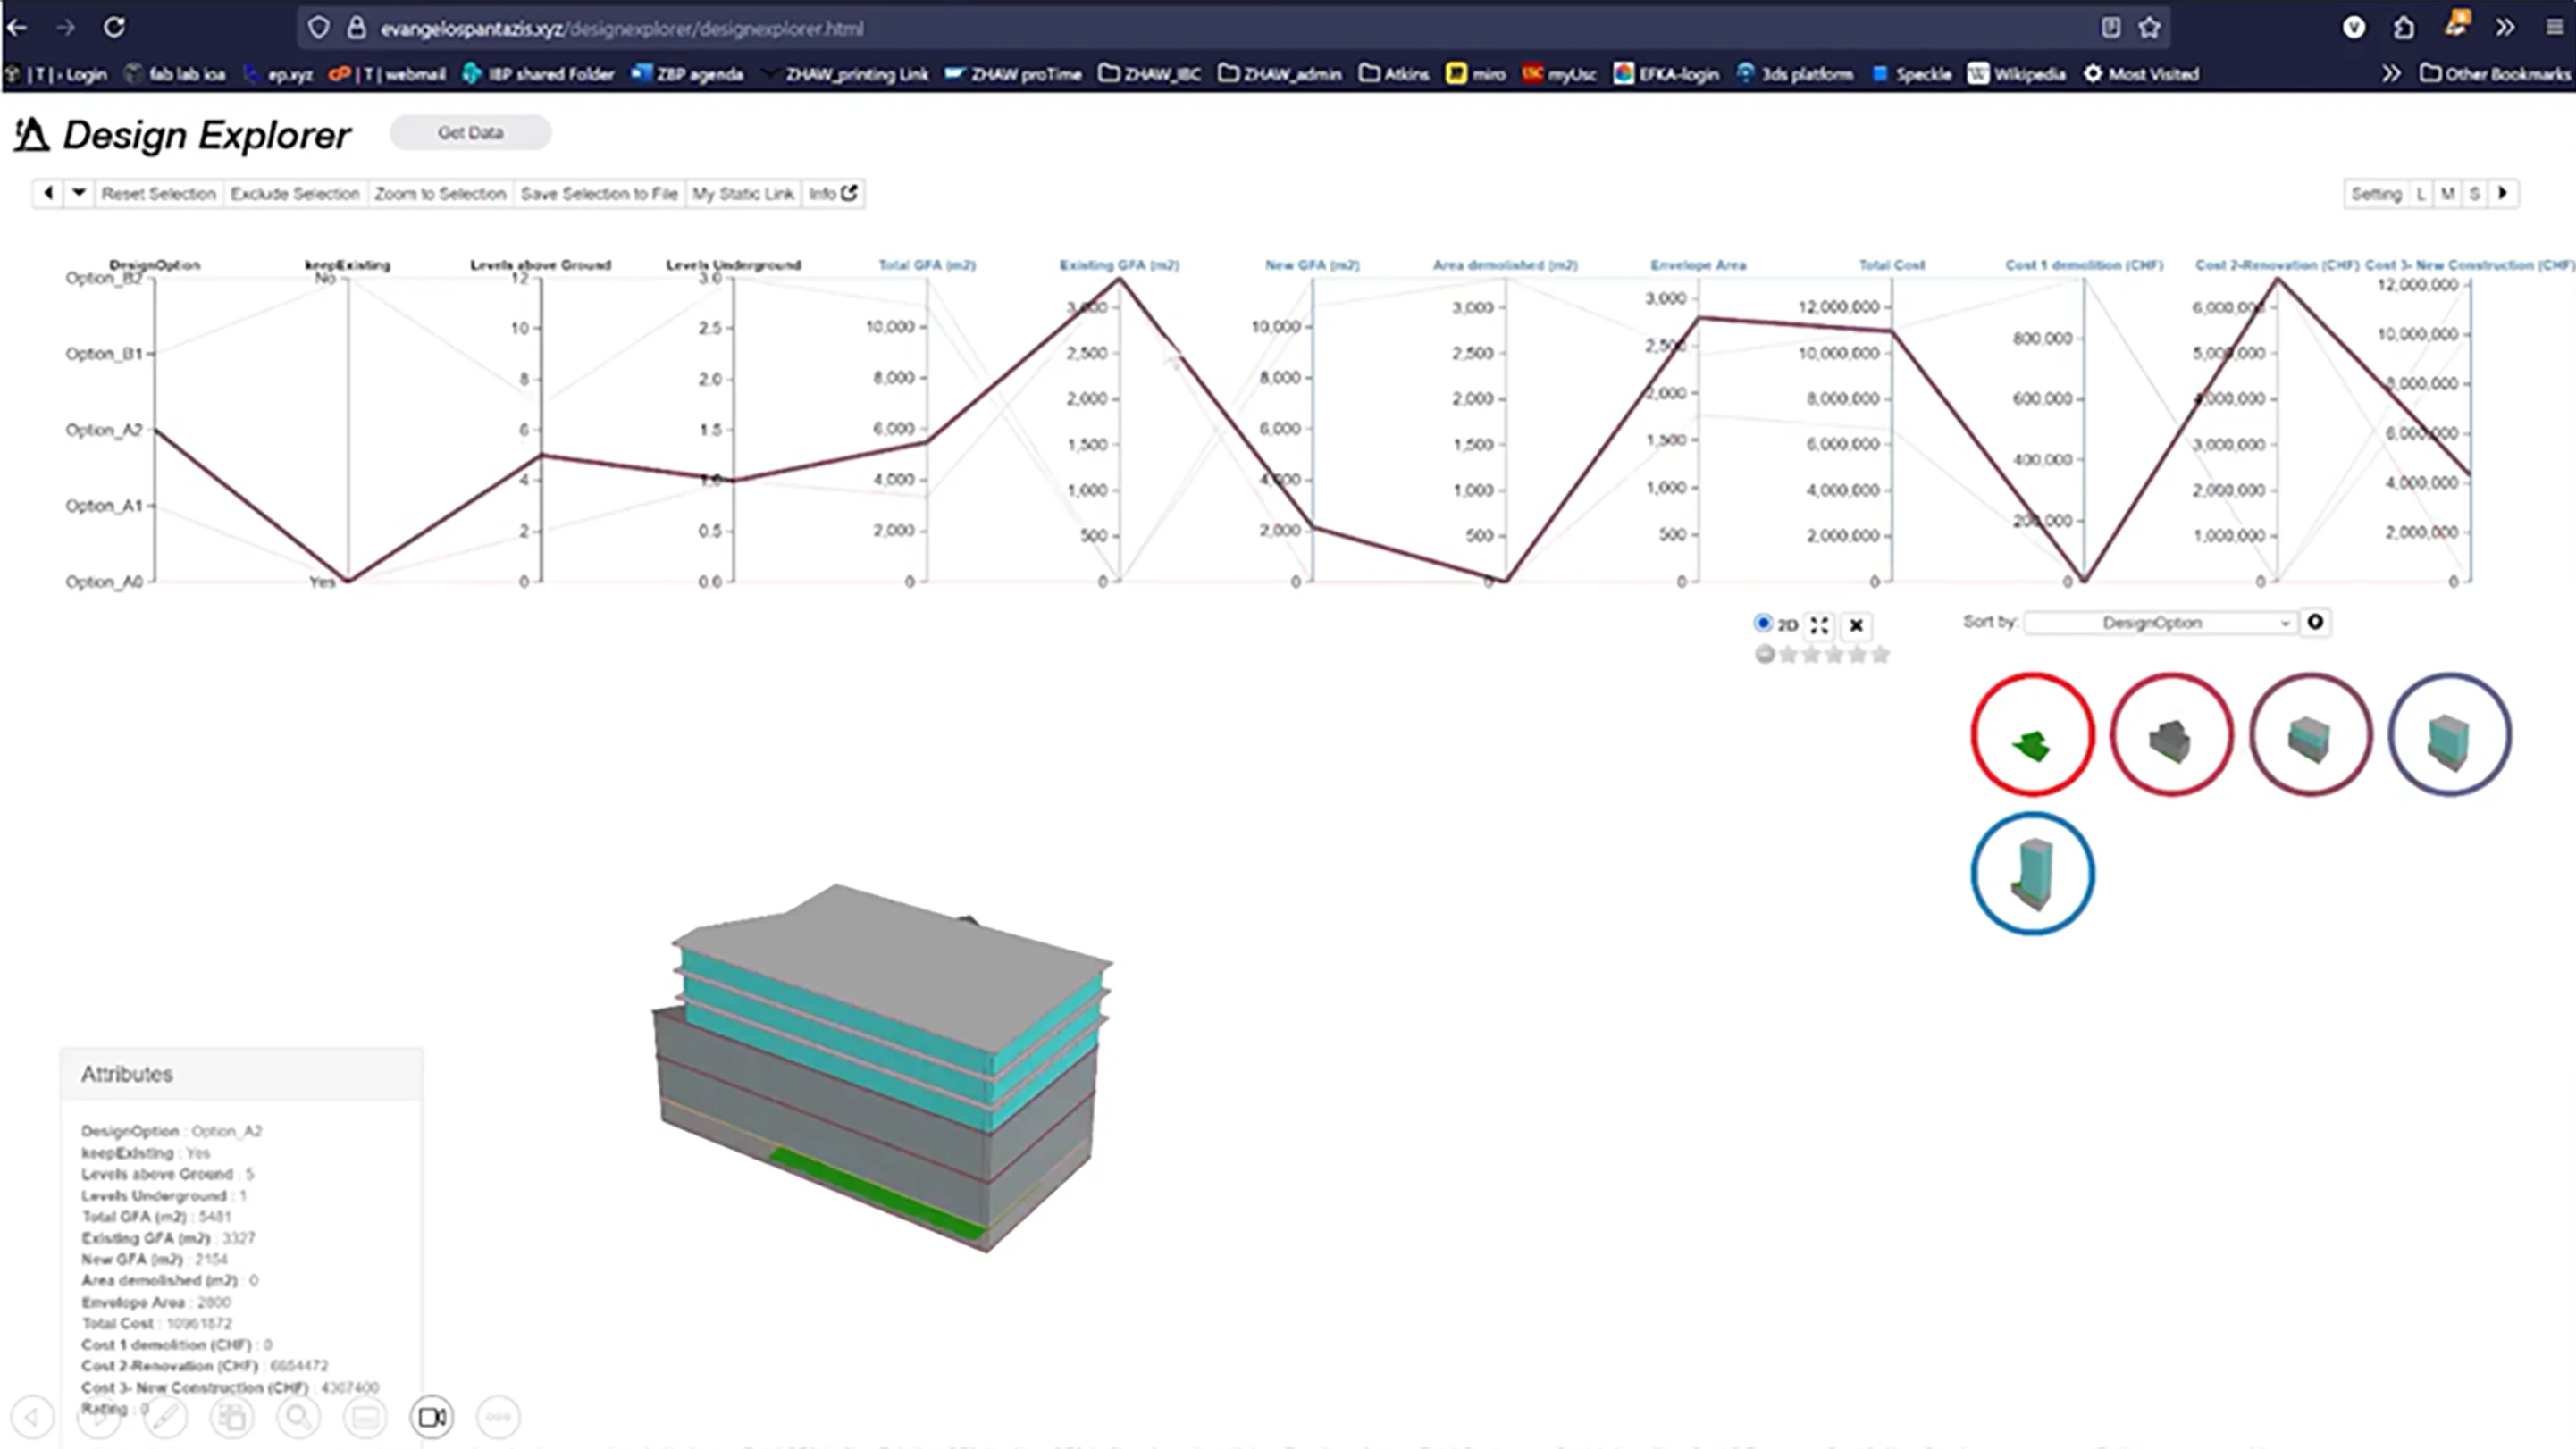This screenshot has height=1449, width=2576.
Task: Click the camera icon in the bottom viewer toolbar
Action: point(432,1417)
